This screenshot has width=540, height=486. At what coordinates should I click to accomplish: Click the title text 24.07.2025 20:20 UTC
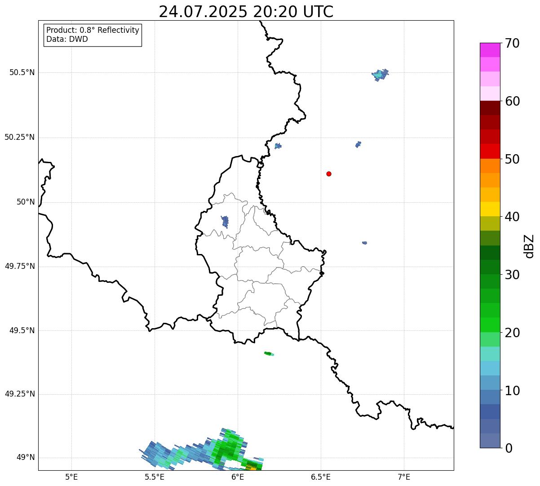(x=246, y=12)
